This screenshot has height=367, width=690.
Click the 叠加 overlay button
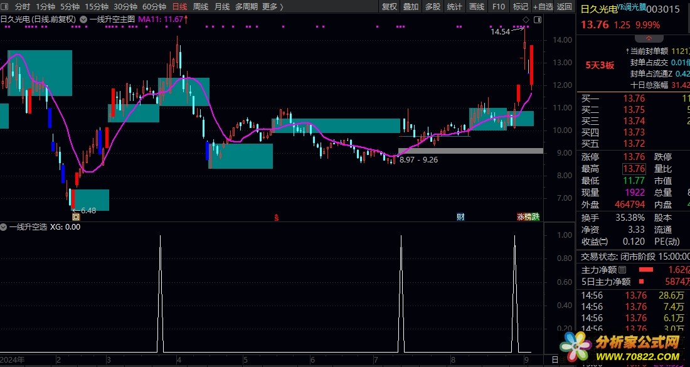pyautogui.click(x=411, y=7)
